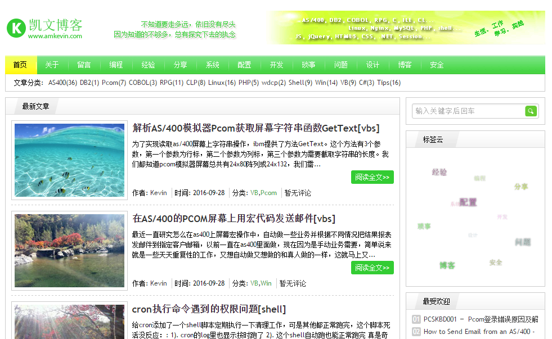Go to the 安全 nav item

tap(437, 65)
